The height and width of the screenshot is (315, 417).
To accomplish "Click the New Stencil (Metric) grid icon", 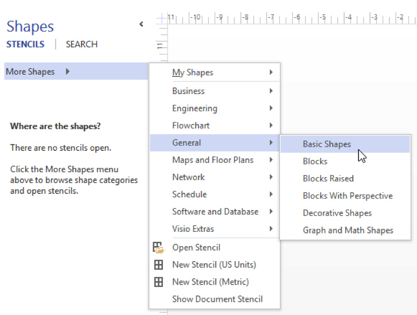I will tap(158, 282).
